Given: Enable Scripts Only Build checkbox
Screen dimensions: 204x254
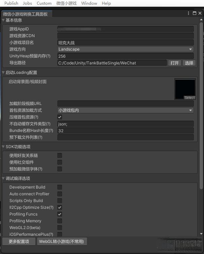Looking at the screenshot, I should tap(60, 201).
